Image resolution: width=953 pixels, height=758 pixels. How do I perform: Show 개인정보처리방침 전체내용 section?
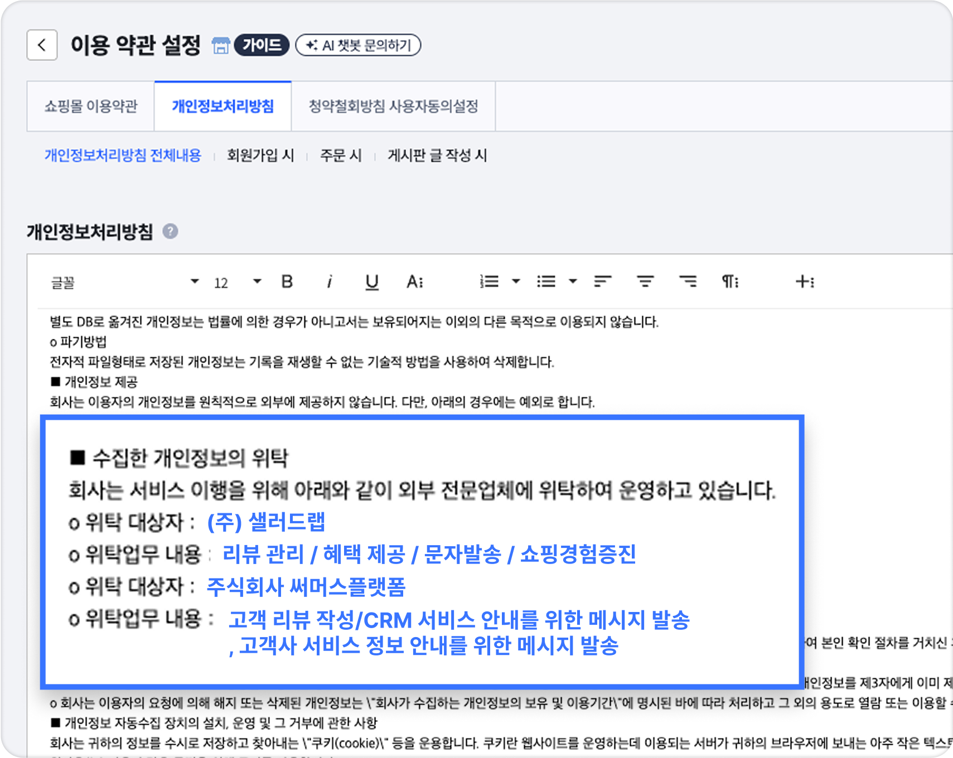pos(123,155)
